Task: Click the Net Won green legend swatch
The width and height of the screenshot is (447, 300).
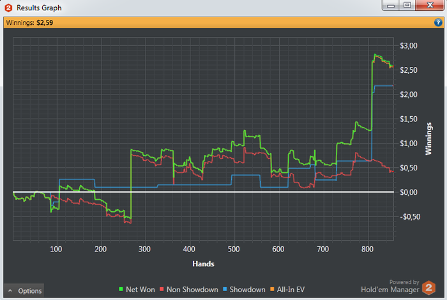Action: click(121, 289)
